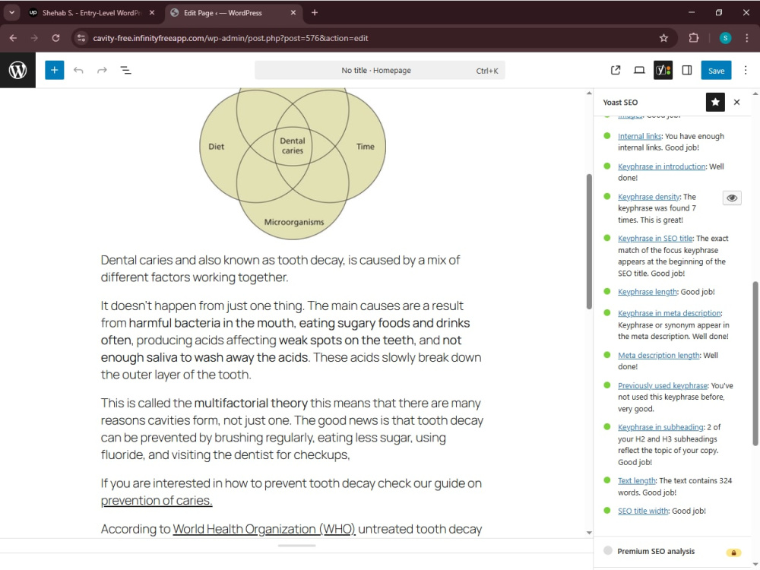This screenshot has width=760, height=570.
Task: Open the Chrome profile avatar
Action: click(x=725, y=38)
